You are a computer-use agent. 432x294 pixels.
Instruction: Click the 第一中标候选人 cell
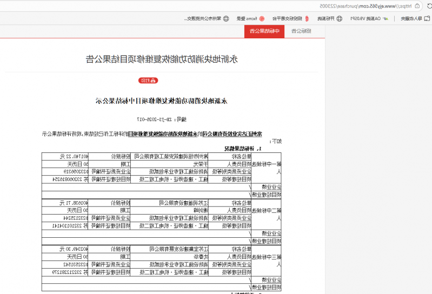click(266, 168)
